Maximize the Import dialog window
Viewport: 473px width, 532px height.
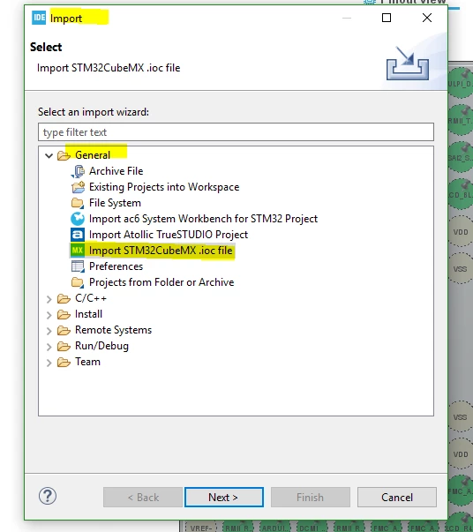pos(387,18)
